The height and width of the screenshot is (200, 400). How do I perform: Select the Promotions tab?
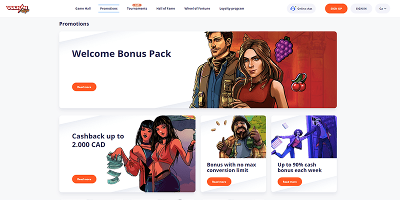pyautogui.click(x=108, y=8)
